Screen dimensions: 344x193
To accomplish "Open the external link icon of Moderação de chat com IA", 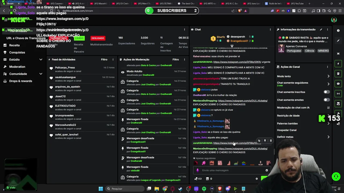I will point(328,108).
